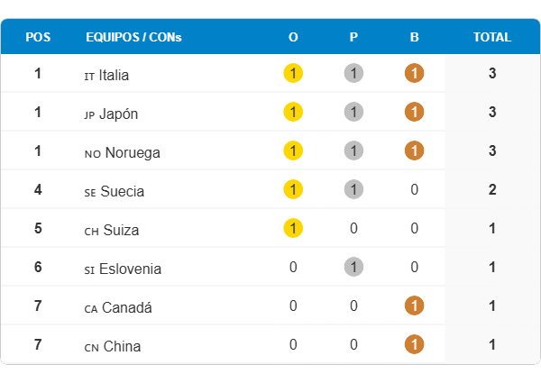The height and width of the screenshot is (383, 541).
Task: Click Eslovenia's silver medal icon
Action: 353,267
